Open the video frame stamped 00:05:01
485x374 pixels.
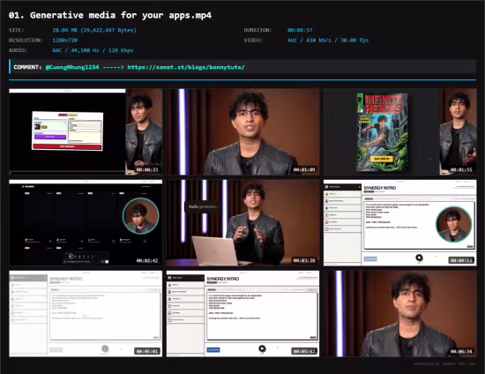pos(86,314)
